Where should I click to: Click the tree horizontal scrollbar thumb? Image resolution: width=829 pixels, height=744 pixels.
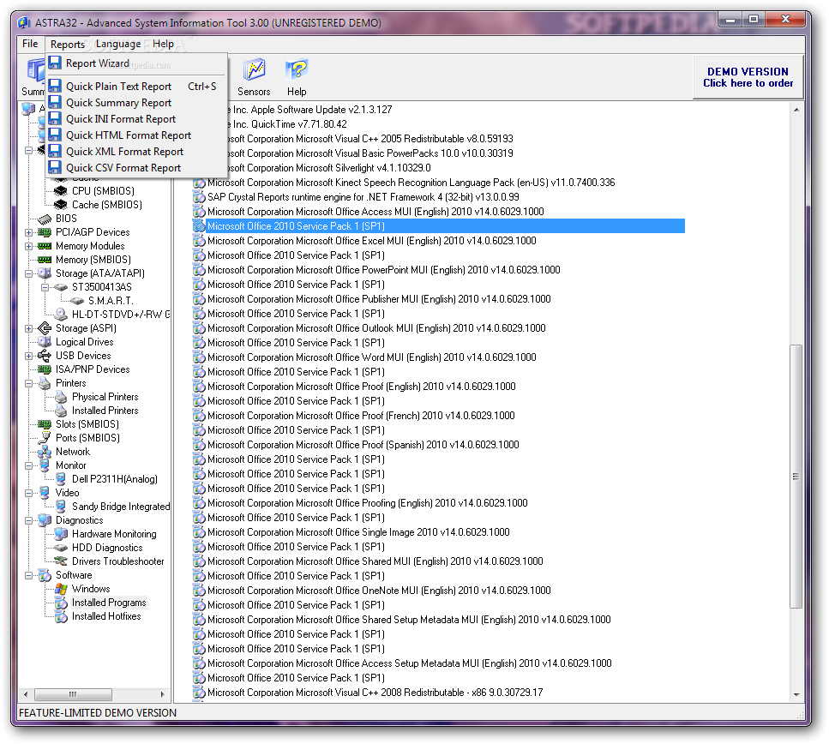point(73,694)
